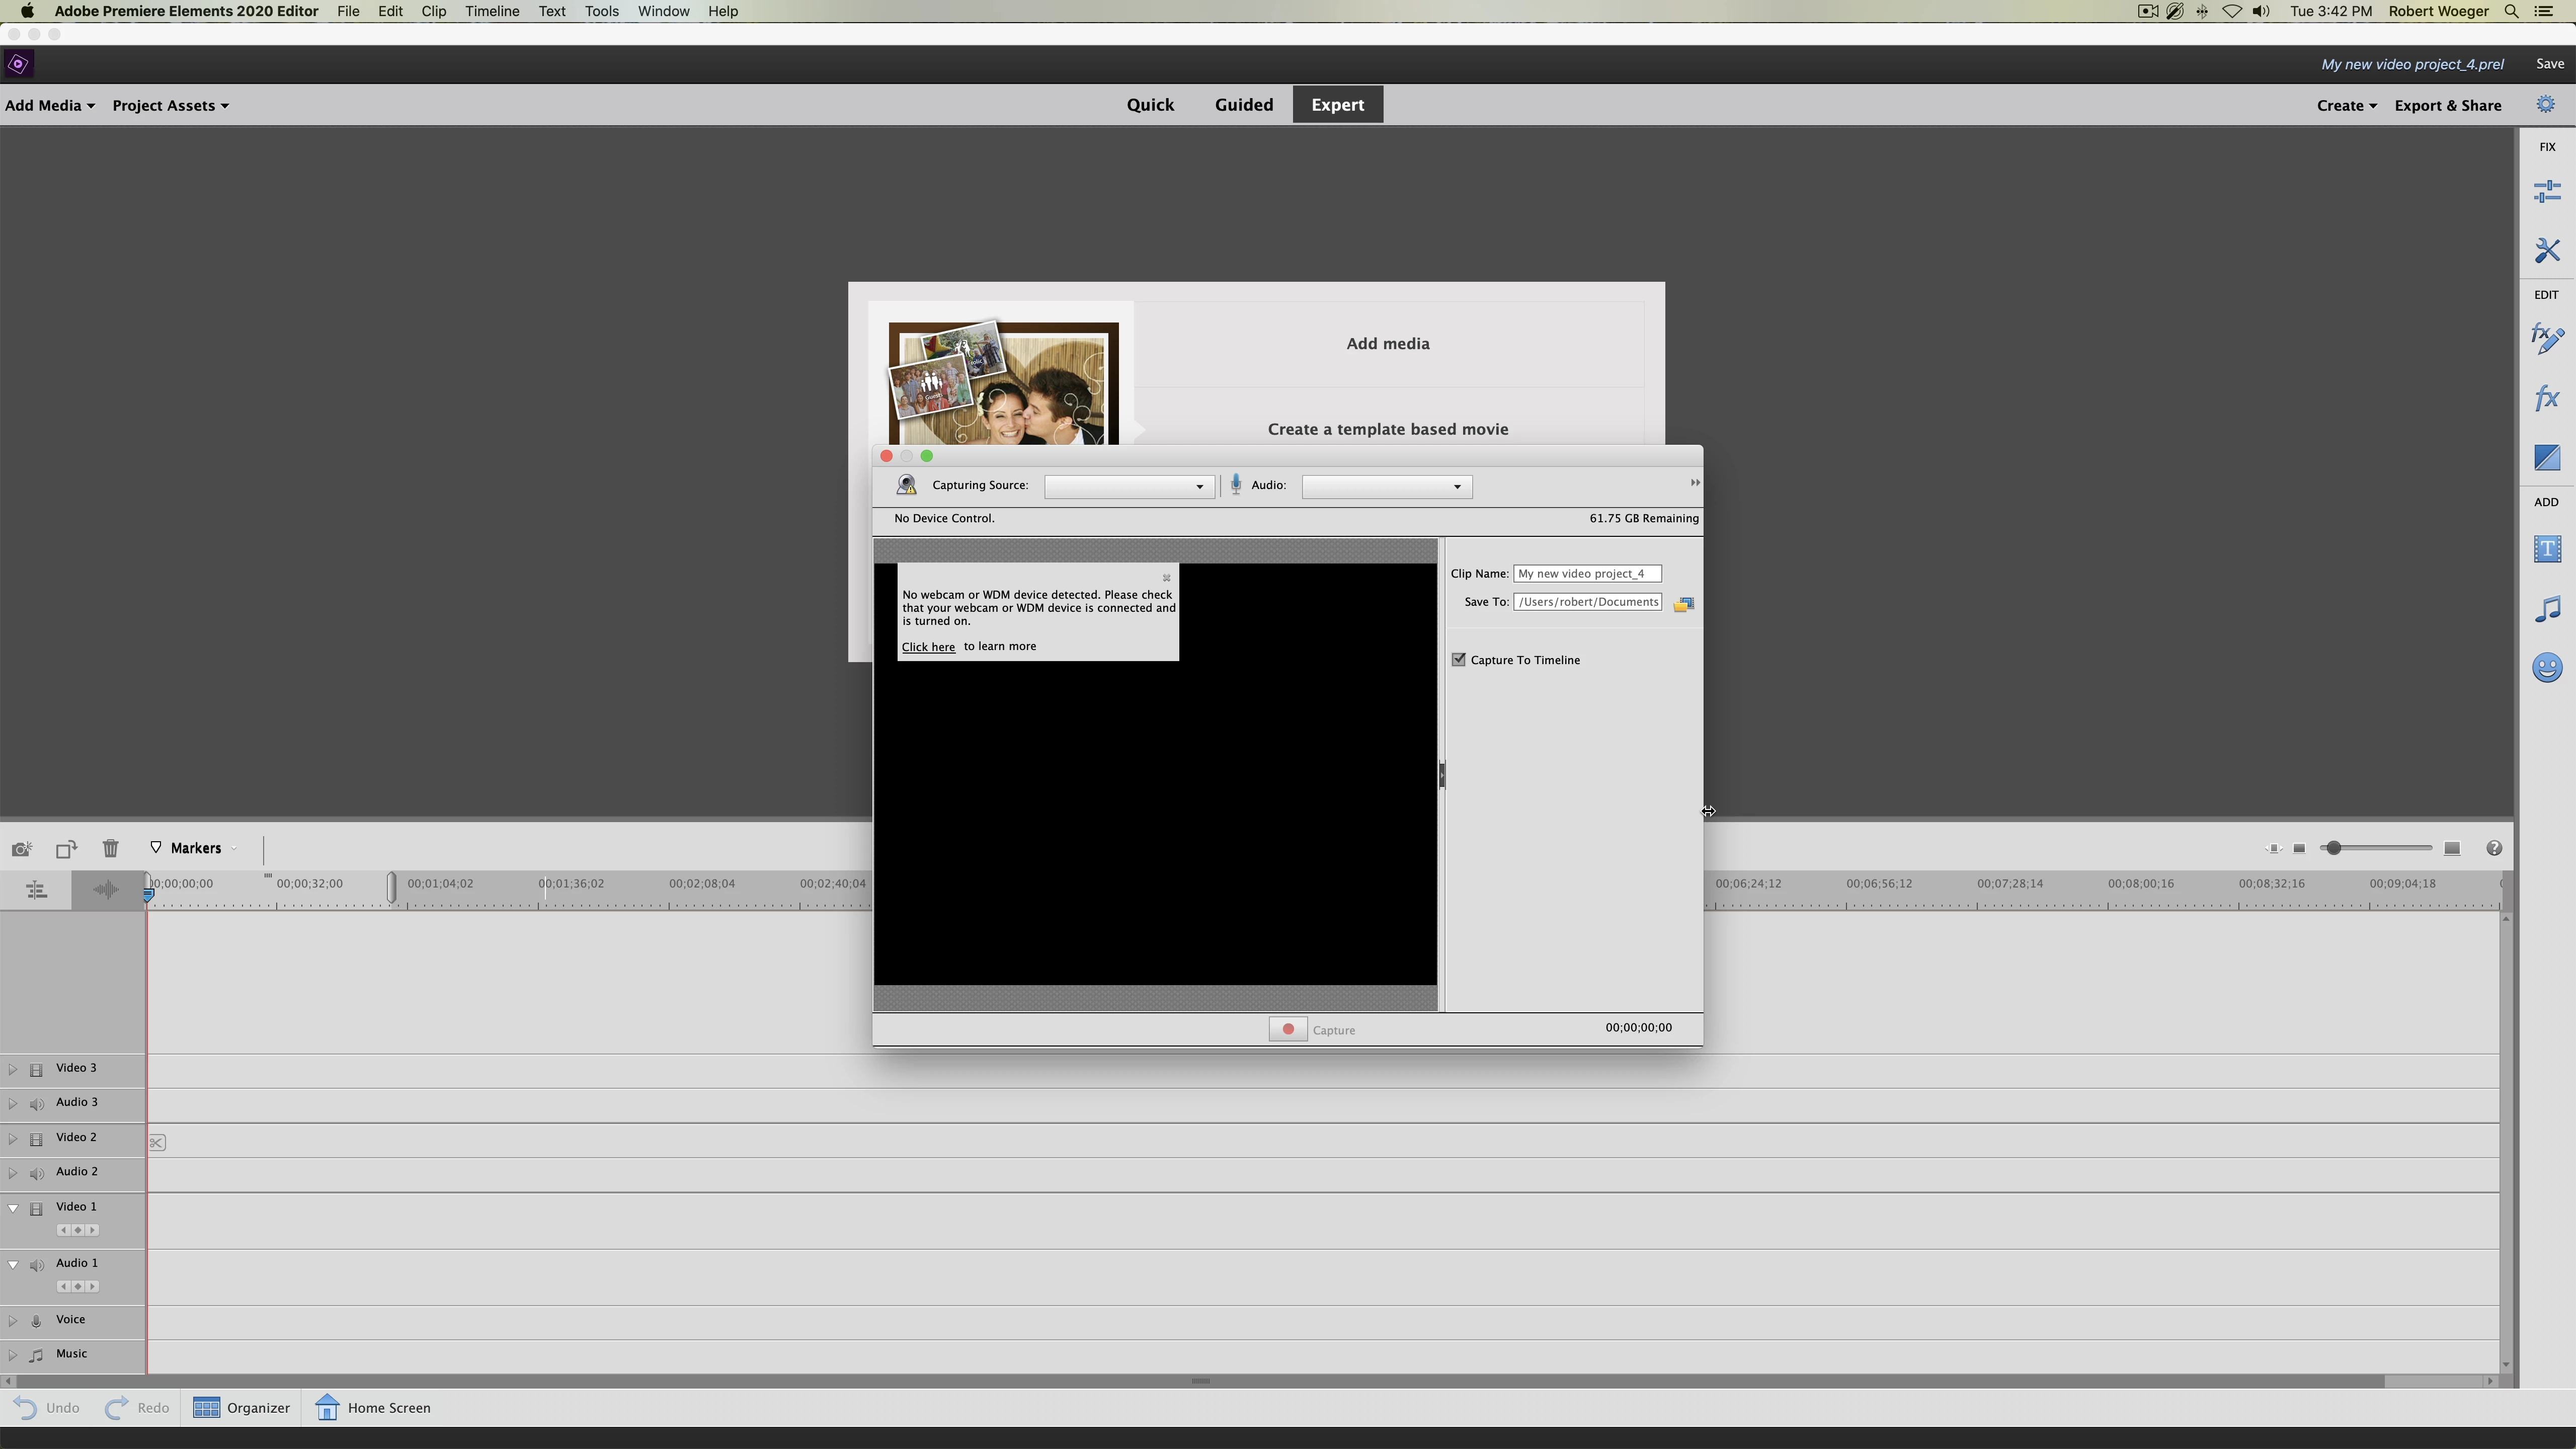Click the timeline zoom slider handle
Image resolution: width=2576 pixels, height=1449 pixels.
tap(2333, 848)
